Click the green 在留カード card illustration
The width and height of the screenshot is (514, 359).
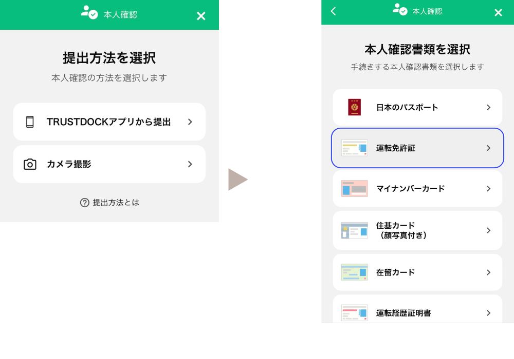pyautogui.click(x=354, y=272)
